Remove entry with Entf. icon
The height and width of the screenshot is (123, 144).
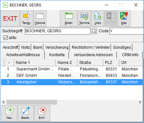point(42,113)
